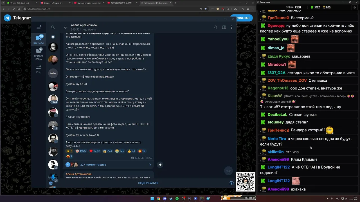The image size is (360, 202).
Task: Open the Telegram hamburger menu
Action: point(39,27)
